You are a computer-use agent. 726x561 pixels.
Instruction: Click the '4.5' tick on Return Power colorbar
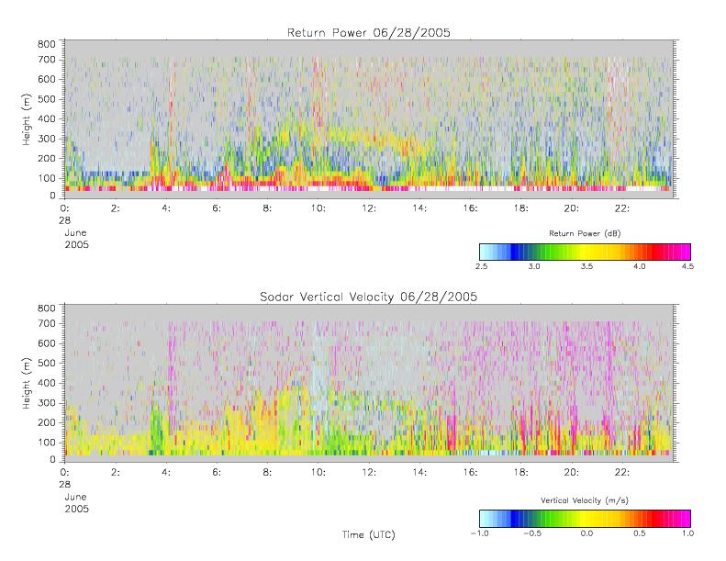(687, 266)
